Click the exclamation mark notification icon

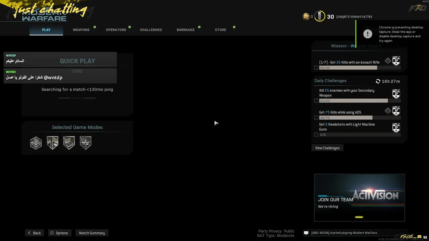pos(368,34)
